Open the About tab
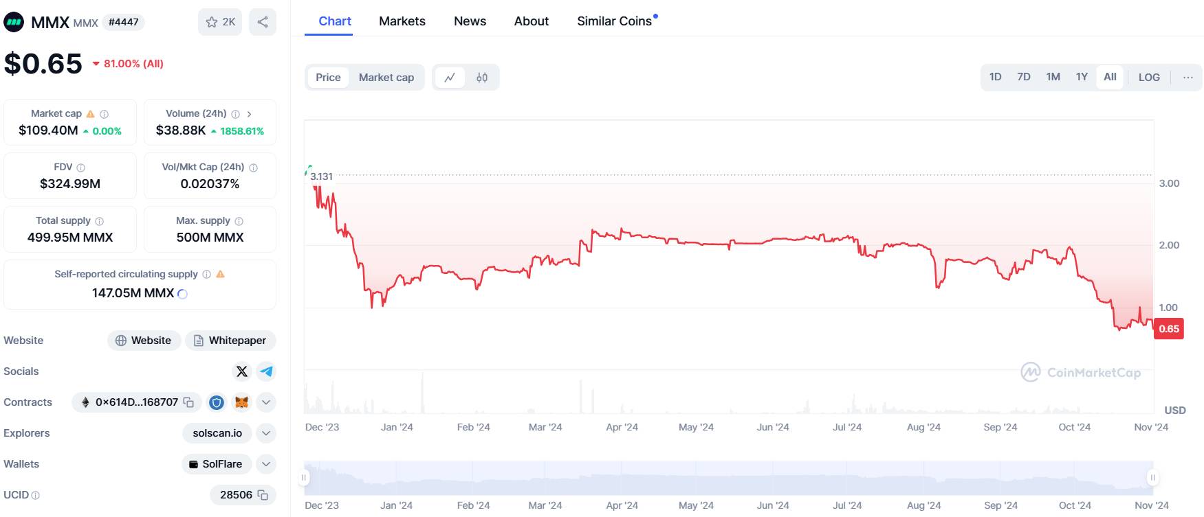This screenshot has width=1204, height=517. click(532, 21)
